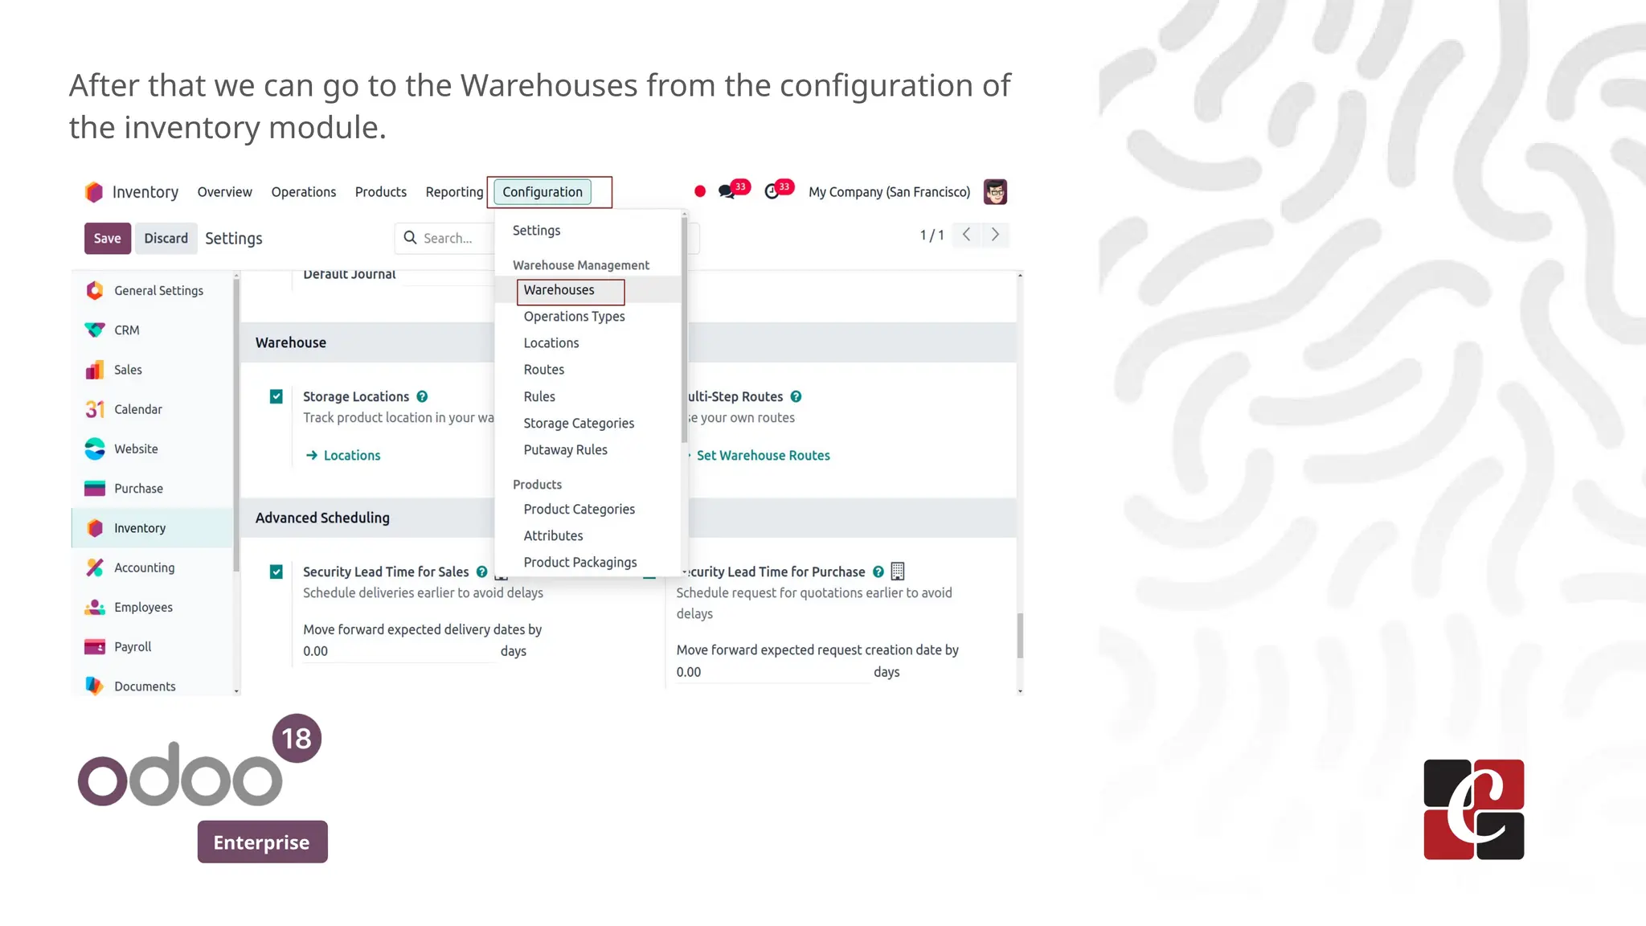Viewport: 1646px width, 926px height.
Task: Open help for Security Lead Time for Purchase
Action: pyautogui.click(x=878, y=572)
